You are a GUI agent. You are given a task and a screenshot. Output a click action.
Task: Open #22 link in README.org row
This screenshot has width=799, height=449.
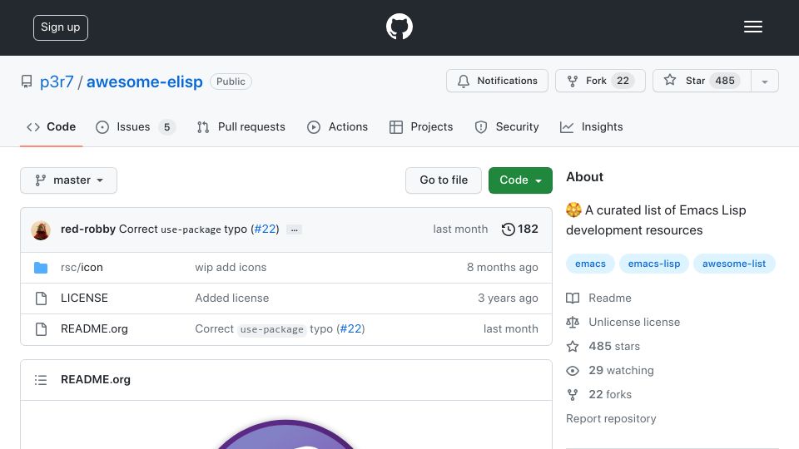[x=350, y=329]
